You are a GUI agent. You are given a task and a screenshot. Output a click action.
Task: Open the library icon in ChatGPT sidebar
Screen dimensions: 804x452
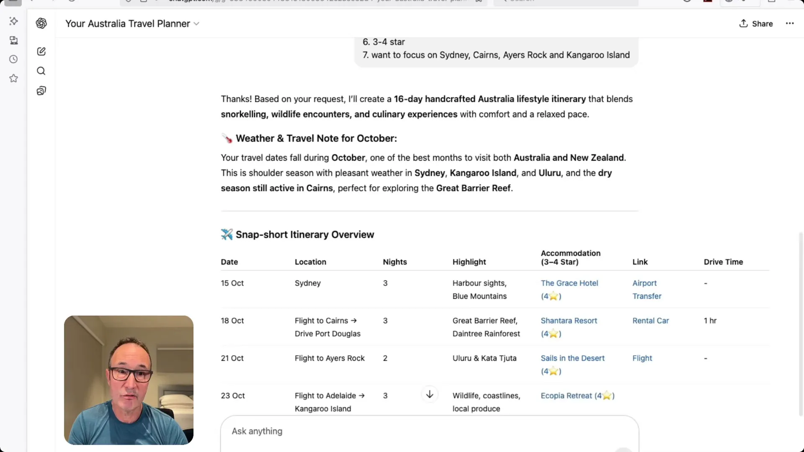coord(41,91)
